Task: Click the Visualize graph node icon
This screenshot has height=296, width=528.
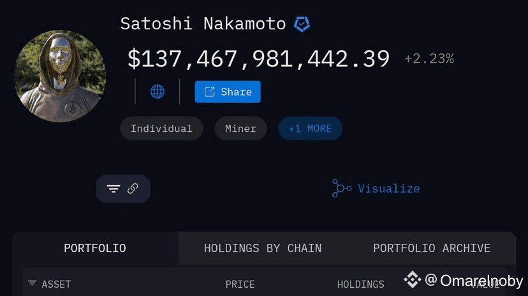Action: click(342, 188)
